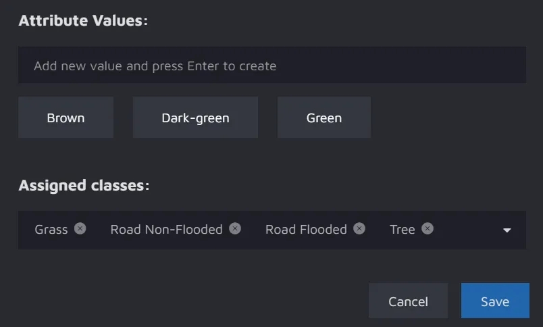Select the Dark-green attribute value
The width and height of the screenshot is (543, 327).
tap(195, 118)
